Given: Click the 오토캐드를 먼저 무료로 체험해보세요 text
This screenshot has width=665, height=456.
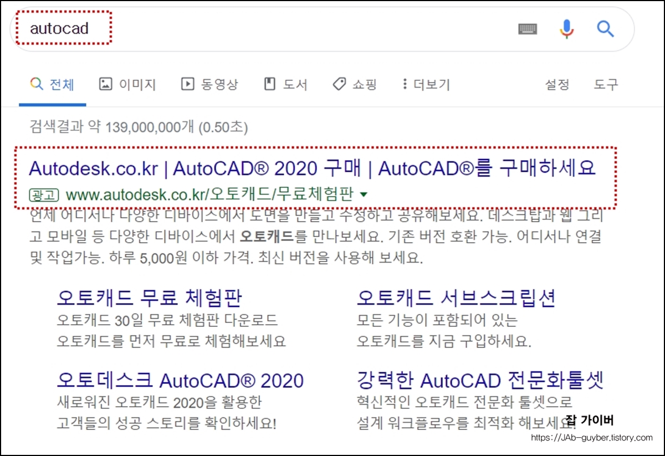Looking at the screenshot, I should pyautogui.click(x=171, y=341).
